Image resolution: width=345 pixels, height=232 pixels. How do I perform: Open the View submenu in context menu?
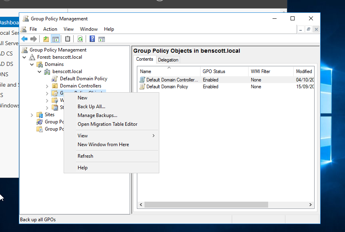pos(111,136)
